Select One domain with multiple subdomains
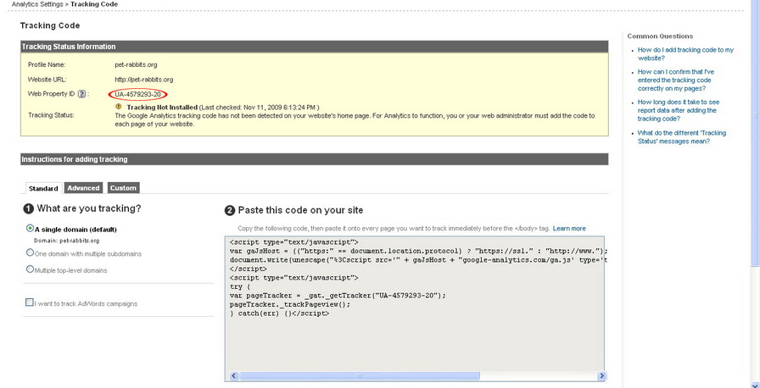 click(30, 252)
